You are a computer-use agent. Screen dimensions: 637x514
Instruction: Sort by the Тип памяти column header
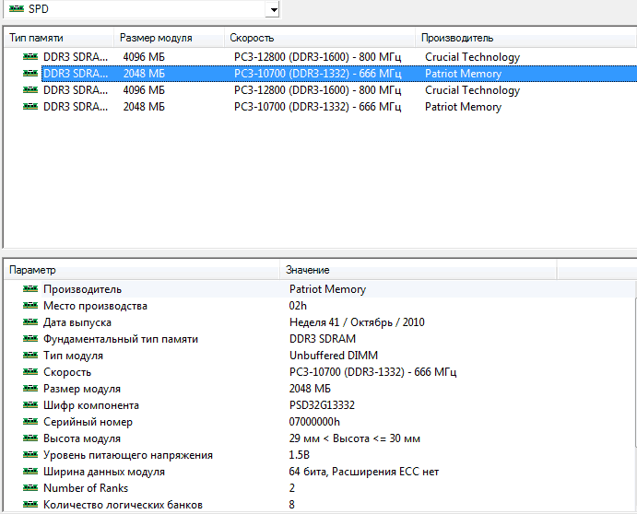pyautogui.click(x=58, y=38)
